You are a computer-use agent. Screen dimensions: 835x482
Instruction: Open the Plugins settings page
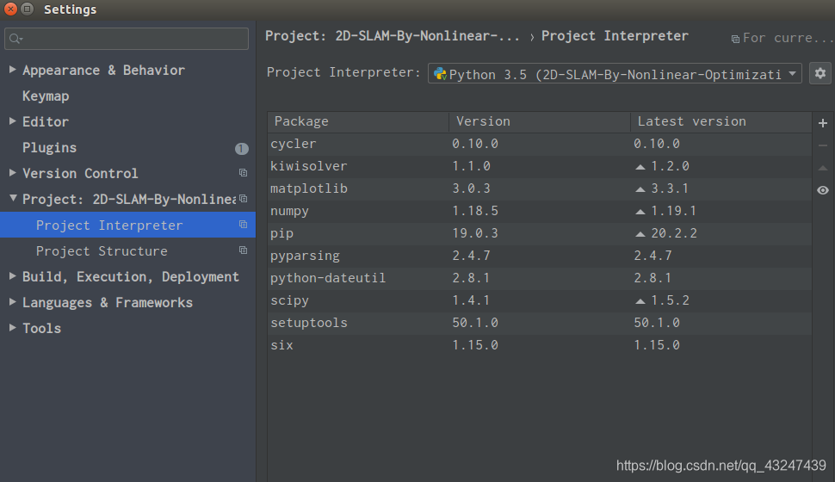click(50, 147)
